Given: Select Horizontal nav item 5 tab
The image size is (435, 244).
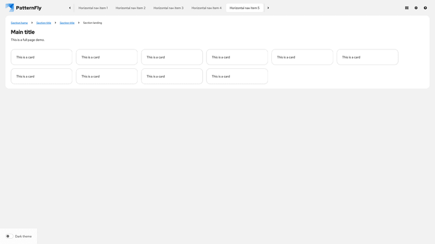Looking at the screenshot, I should [x=245, y=8].
